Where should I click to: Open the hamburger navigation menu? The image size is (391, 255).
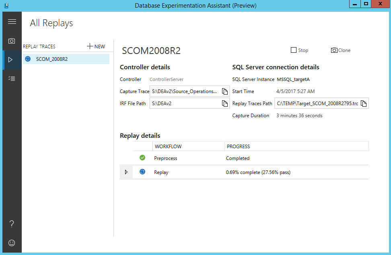(12, 22)
